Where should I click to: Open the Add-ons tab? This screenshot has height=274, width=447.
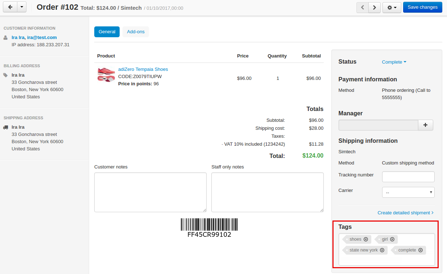136,32
